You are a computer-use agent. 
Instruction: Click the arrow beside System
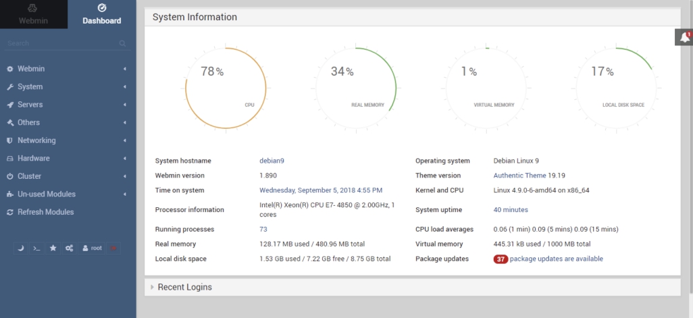pos(125,86)
